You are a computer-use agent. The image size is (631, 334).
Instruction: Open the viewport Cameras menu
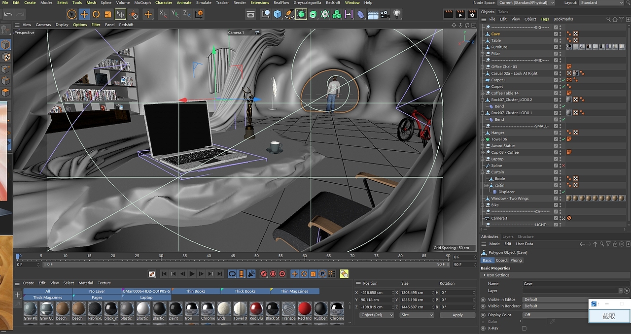coord(43,25)
